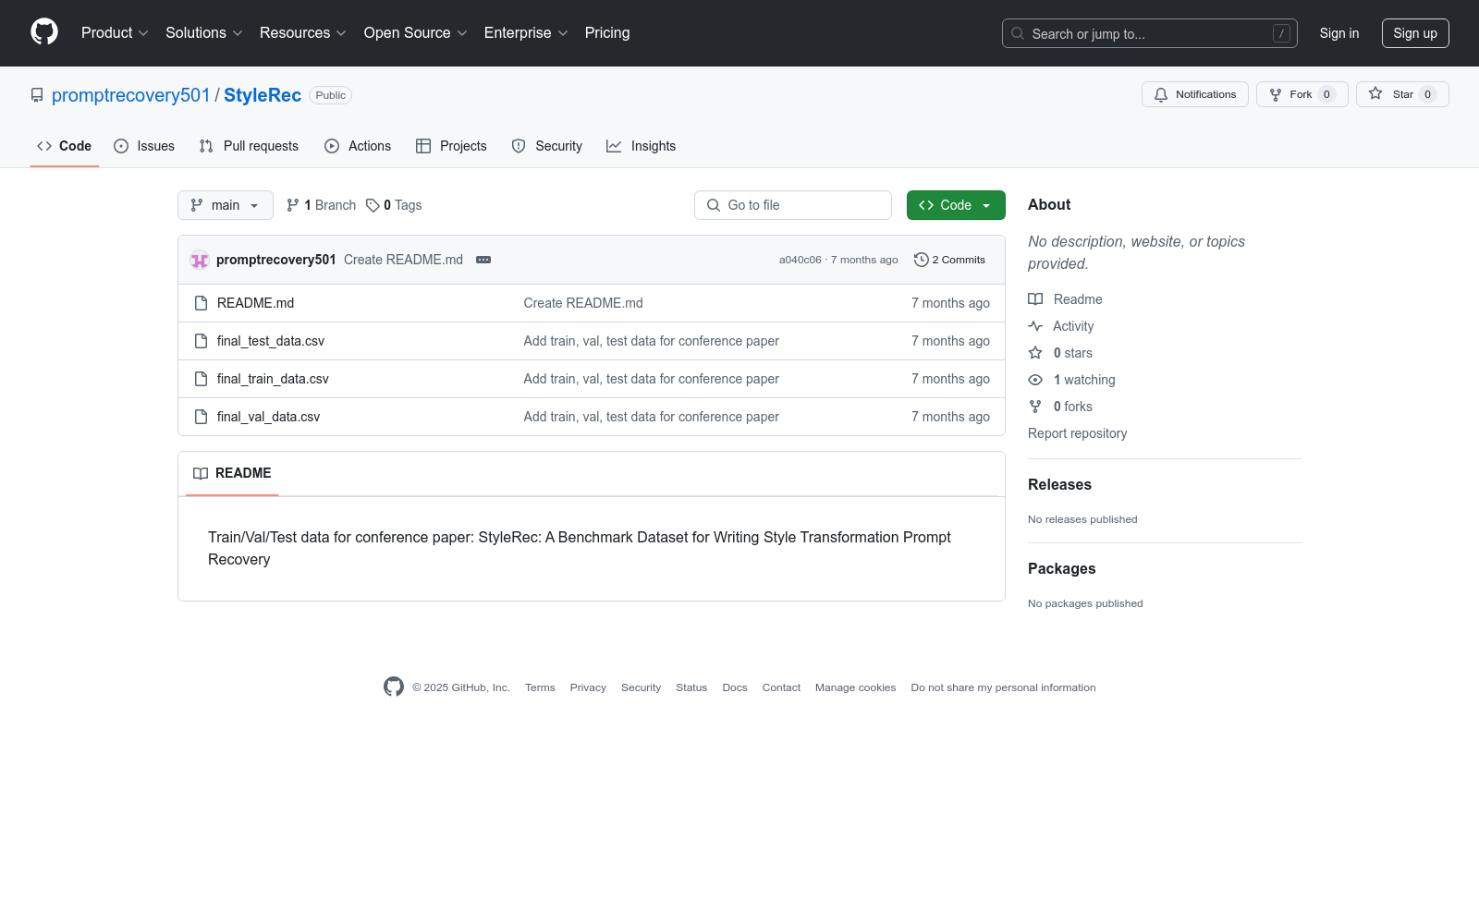Image resolution: width=1479 pixels, height=924 pixels.
Task: Click the slash shortcut key icon
Action: (1281, 33)
